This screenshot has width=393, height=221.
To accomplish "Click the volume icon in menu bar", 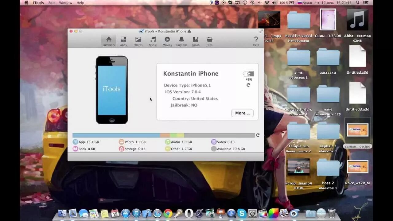I will pyautogui.click(x=274, y=3).
